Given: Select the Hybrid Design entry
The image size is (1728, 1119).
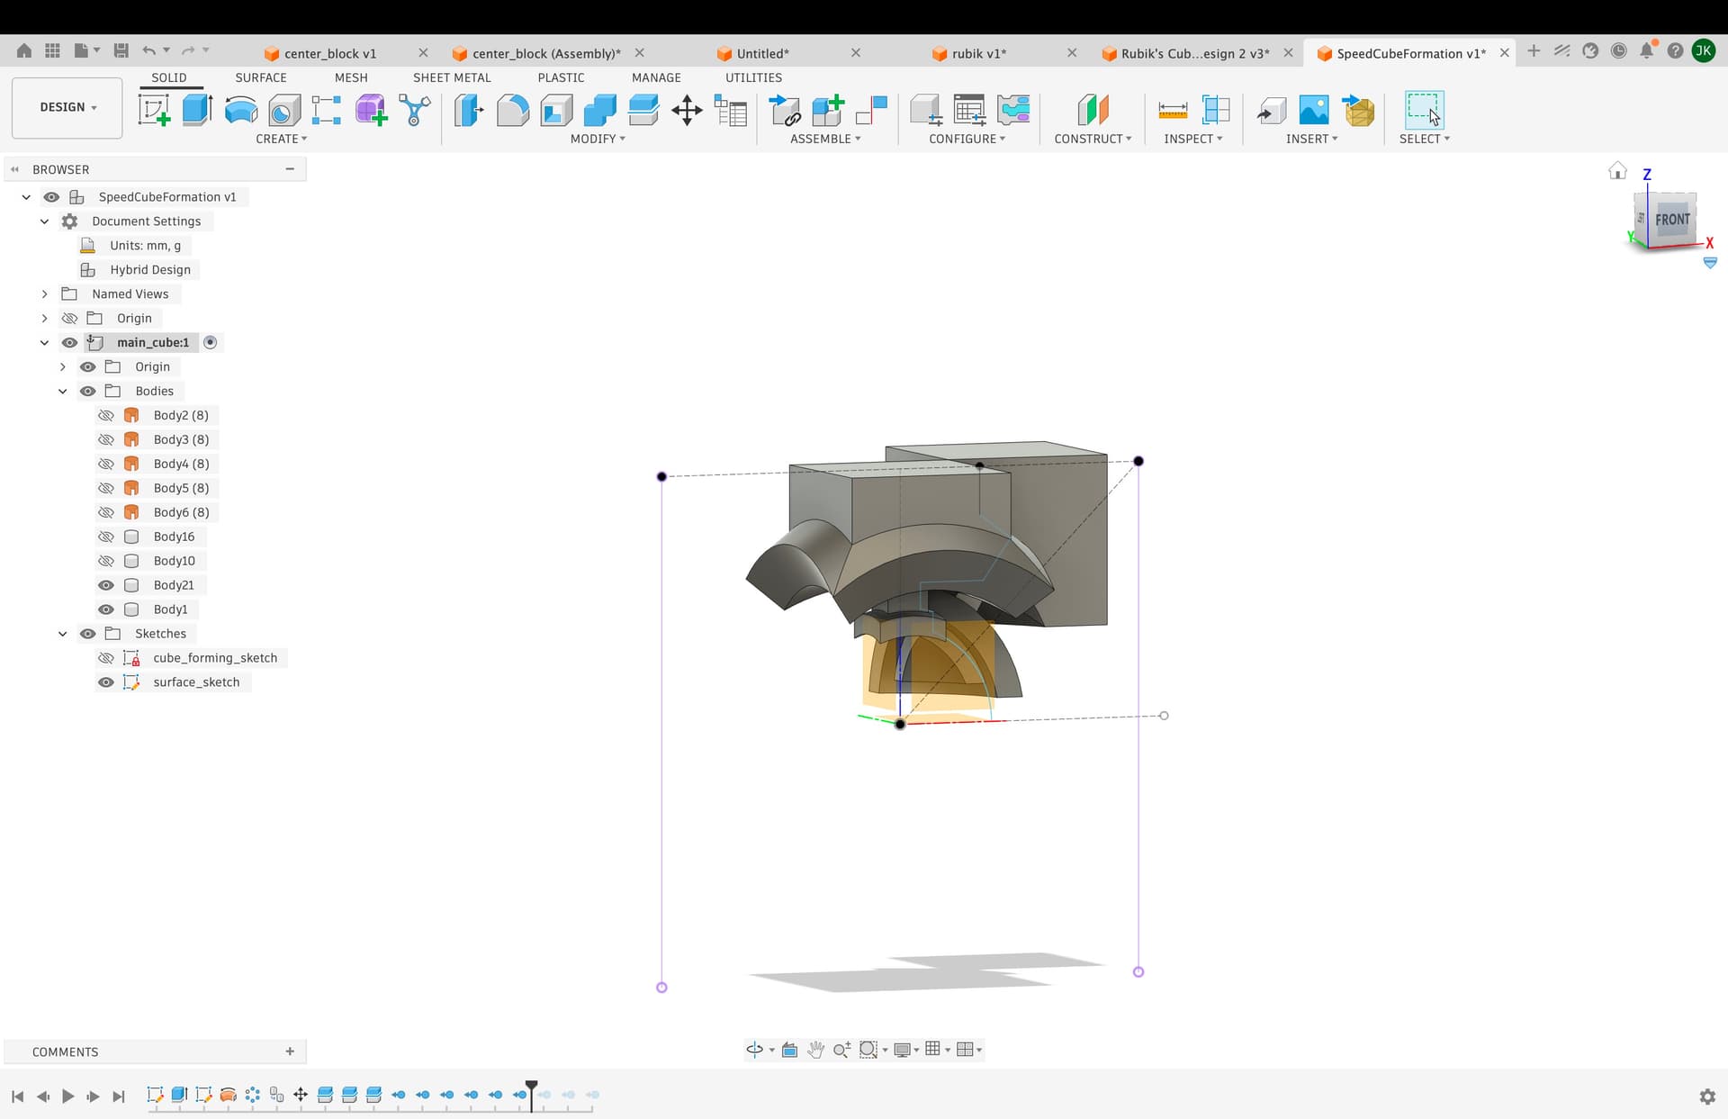Looking at the screenshot, I should tap(150, 269).
